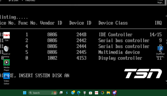Viewport: 167px width, 96px height.
Task: Open File Explorer from the taskbar
Action: (108, 93)
